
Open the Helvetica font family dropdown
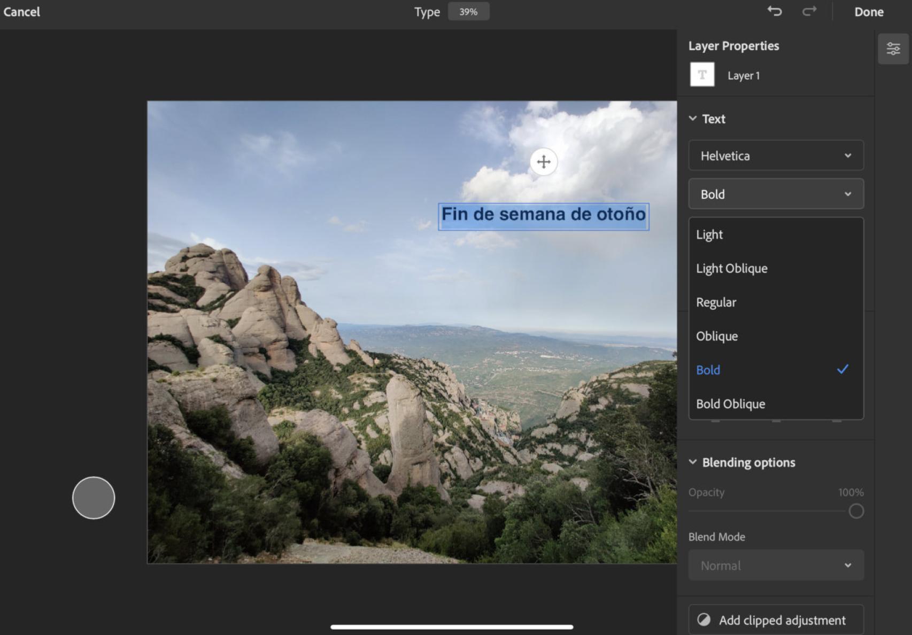(x=776, y=155)
